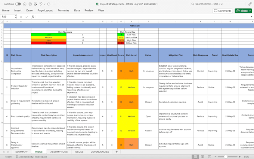Switch to Normal view icon
This screenshot has width=254, height=159.
(195, 157)
